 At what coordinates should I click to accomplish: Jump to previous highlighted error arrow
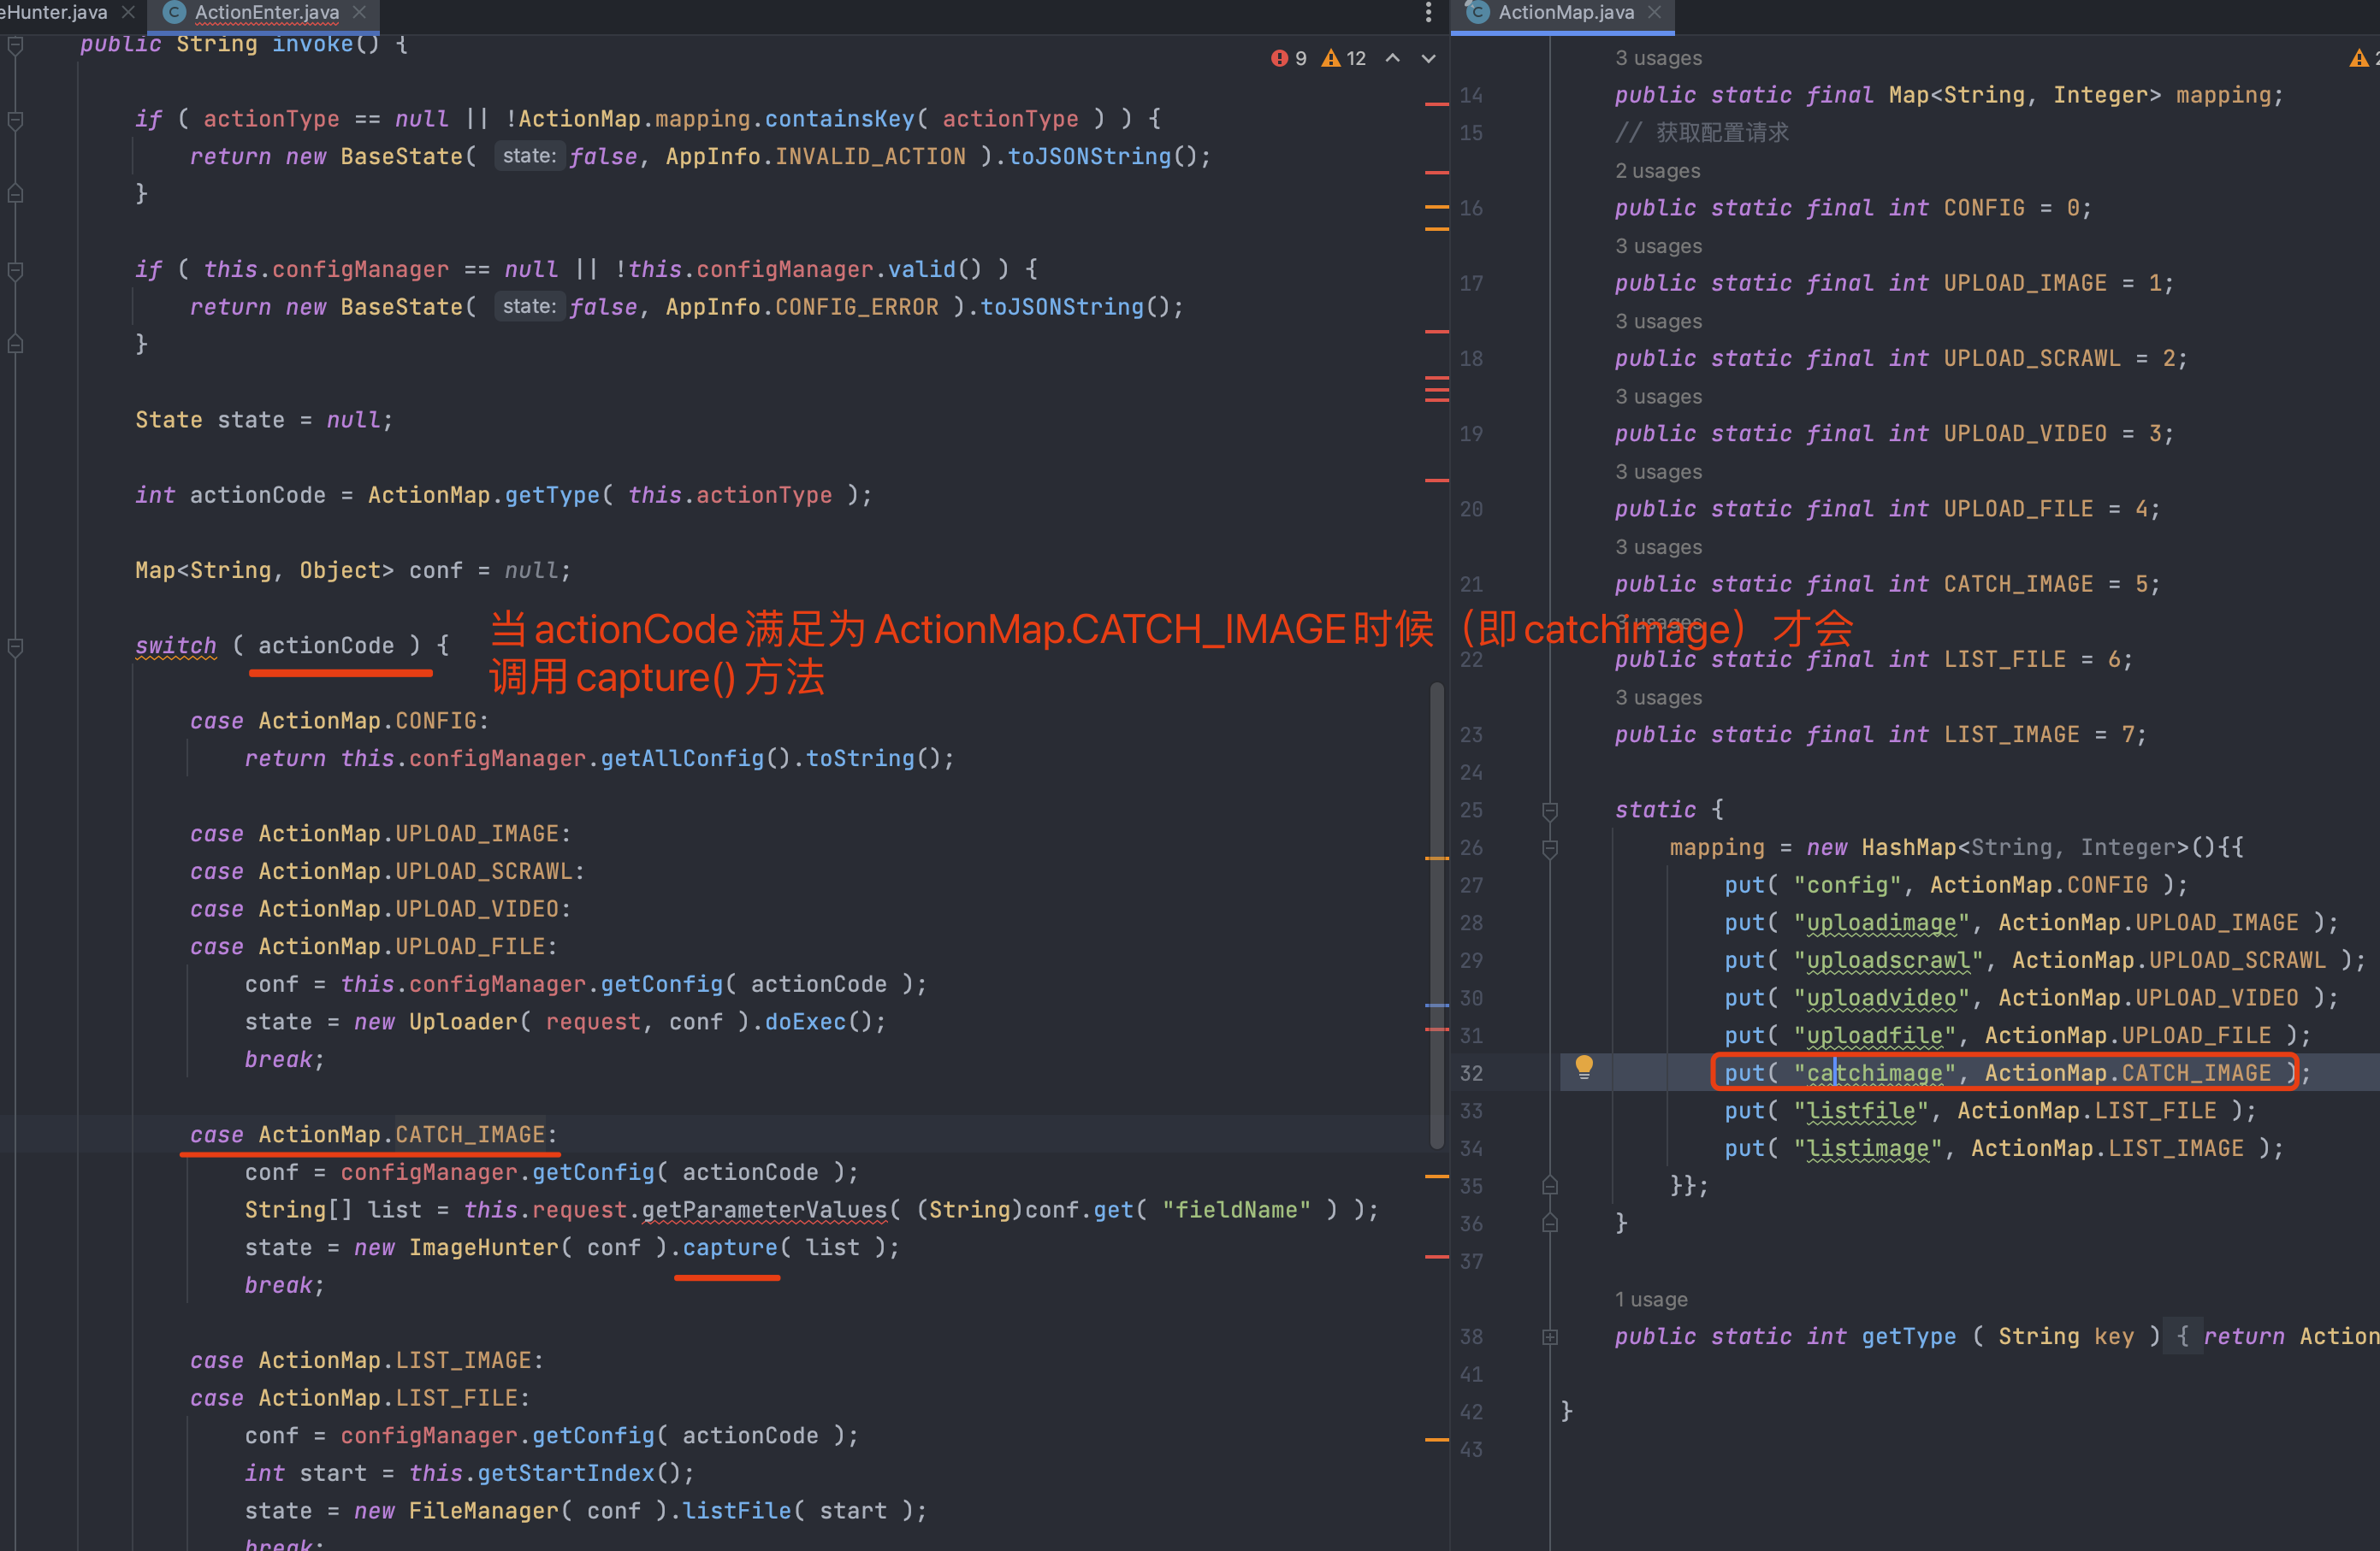[x=1392, y=58]
